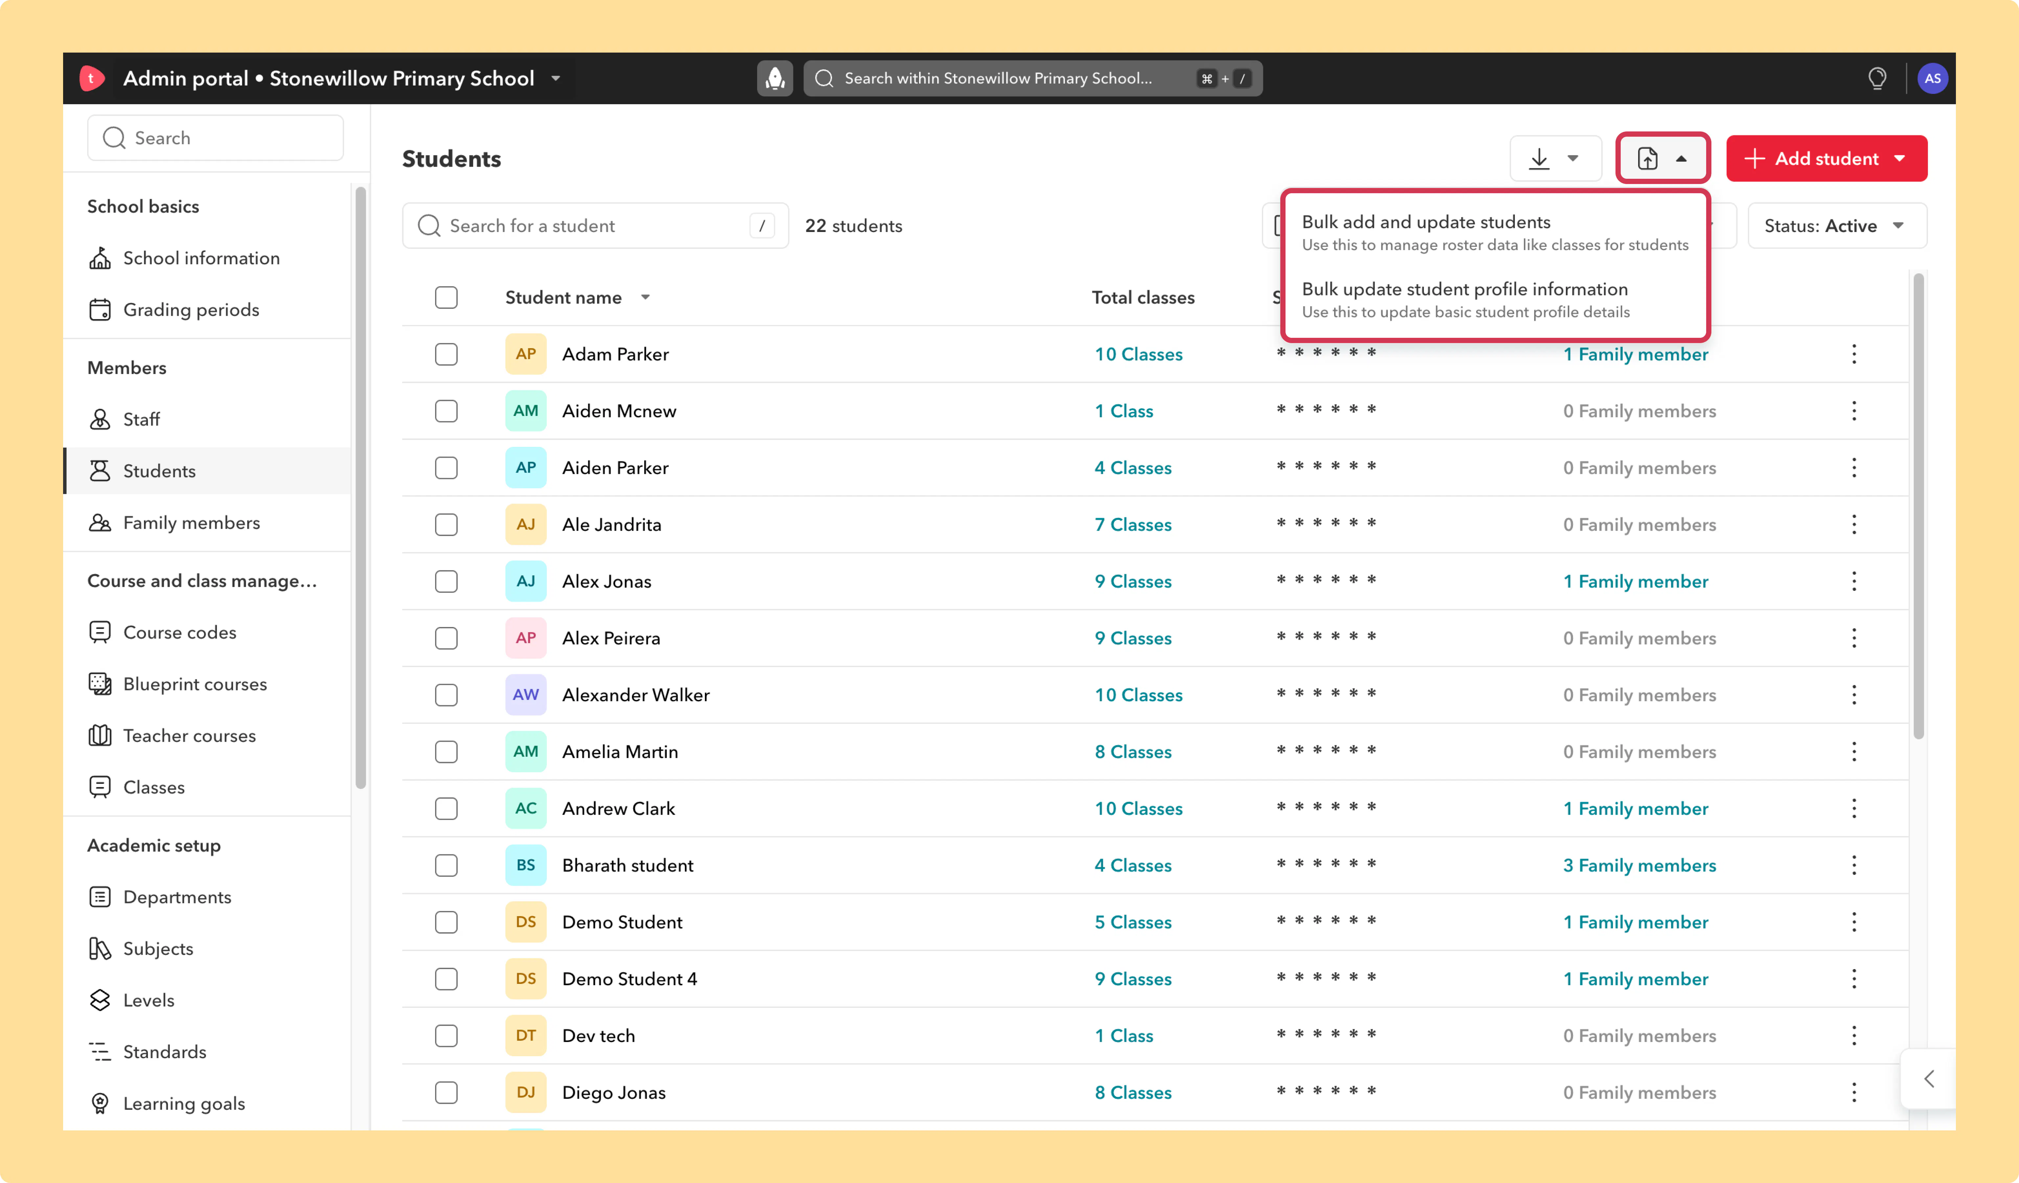Open the school switcher dropdown arrow
The height and width of the screenshot is (1183, 2019).
click(x=556, y=79)
